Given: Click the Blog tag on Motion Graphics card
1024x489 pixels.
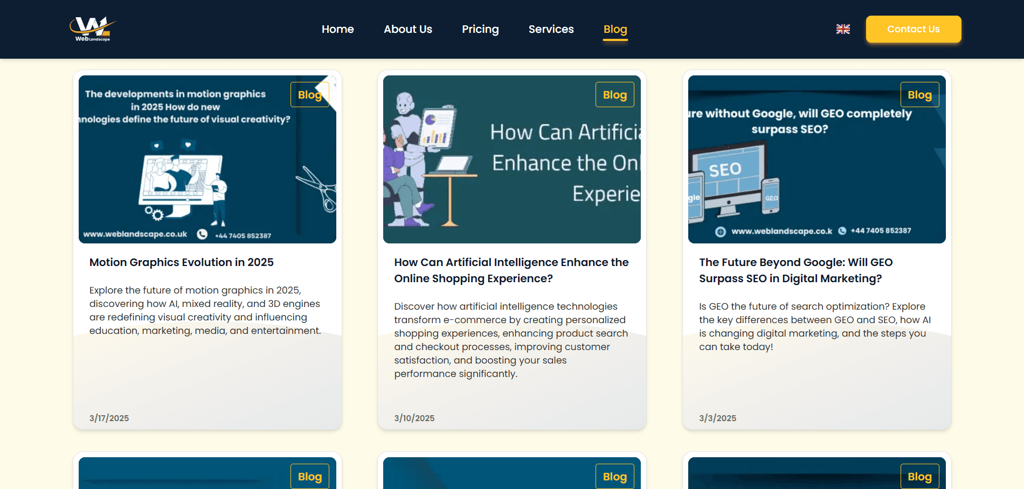Looking at the screenshot, I should tap(309, 95).
